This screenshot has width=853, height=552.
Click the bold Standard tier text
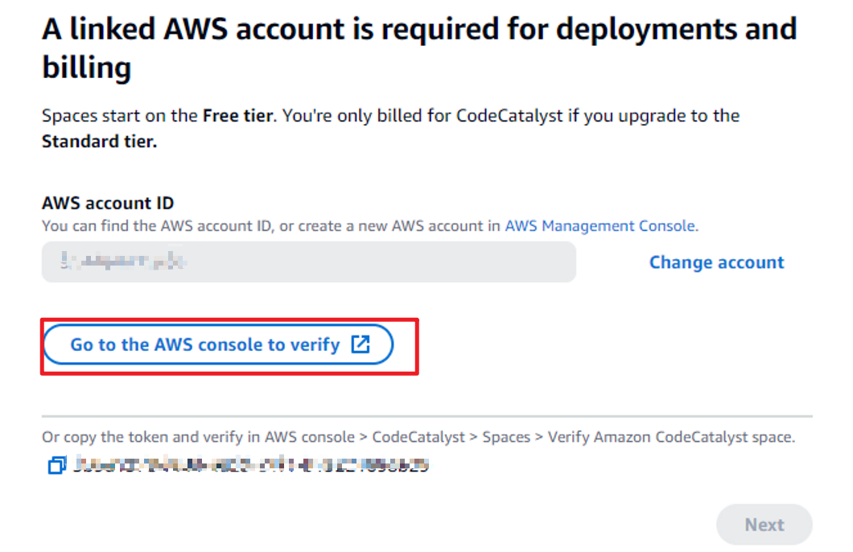(x=99, y=142)
